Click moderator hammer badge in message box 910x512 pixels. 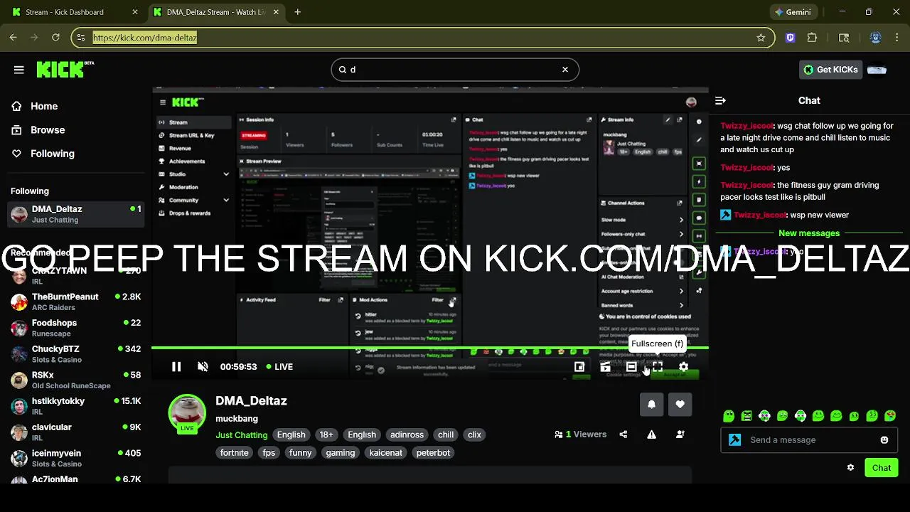click(735, 440)
